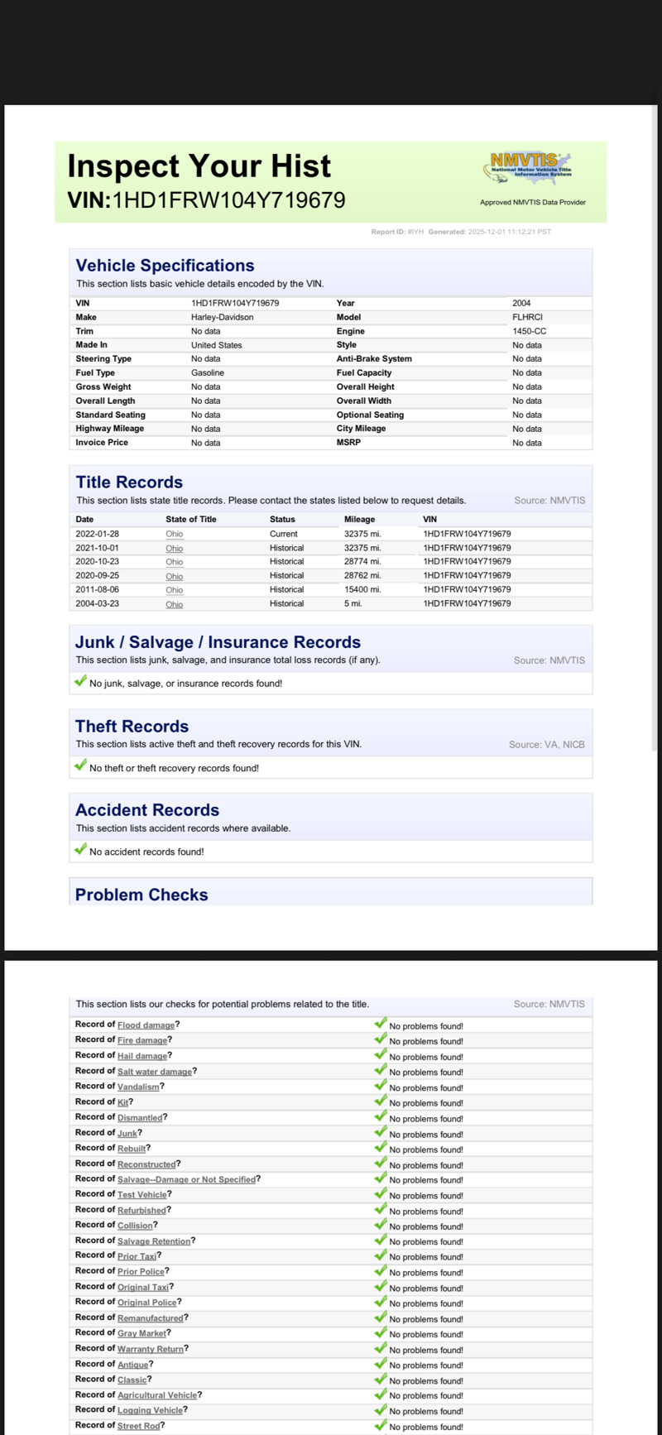662x1435 pixels.
Task: Open the Salt water damage link
Action: (154, 1072)
